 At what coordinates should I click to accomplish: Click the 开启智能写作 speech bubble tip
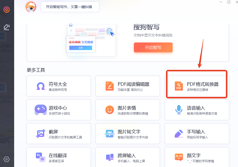(70, 7)
